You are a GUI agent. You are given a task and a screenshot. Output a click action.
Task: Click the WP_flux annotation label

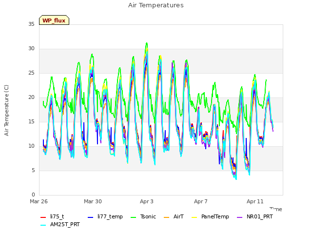pyautogui.click(x=54, y=20)
